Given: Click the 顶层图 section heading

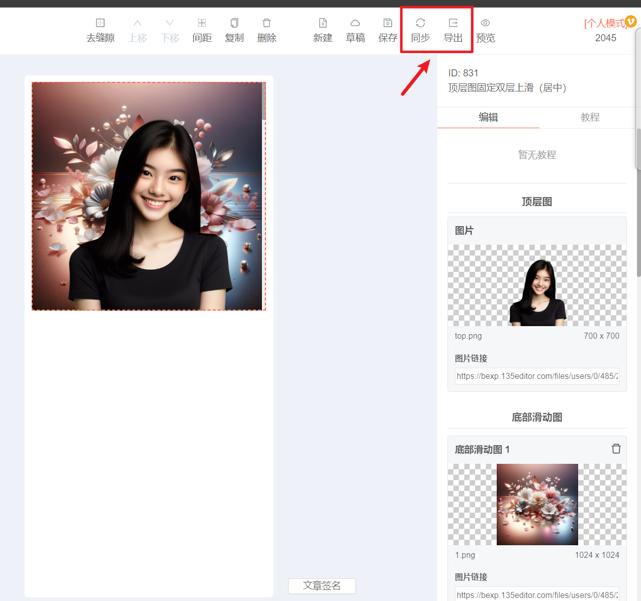Looking at the screenshot, I should (x=537, y=202).
